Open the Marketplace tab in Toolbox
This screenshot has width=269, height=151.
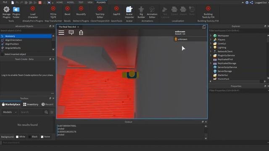coord(11,104)
